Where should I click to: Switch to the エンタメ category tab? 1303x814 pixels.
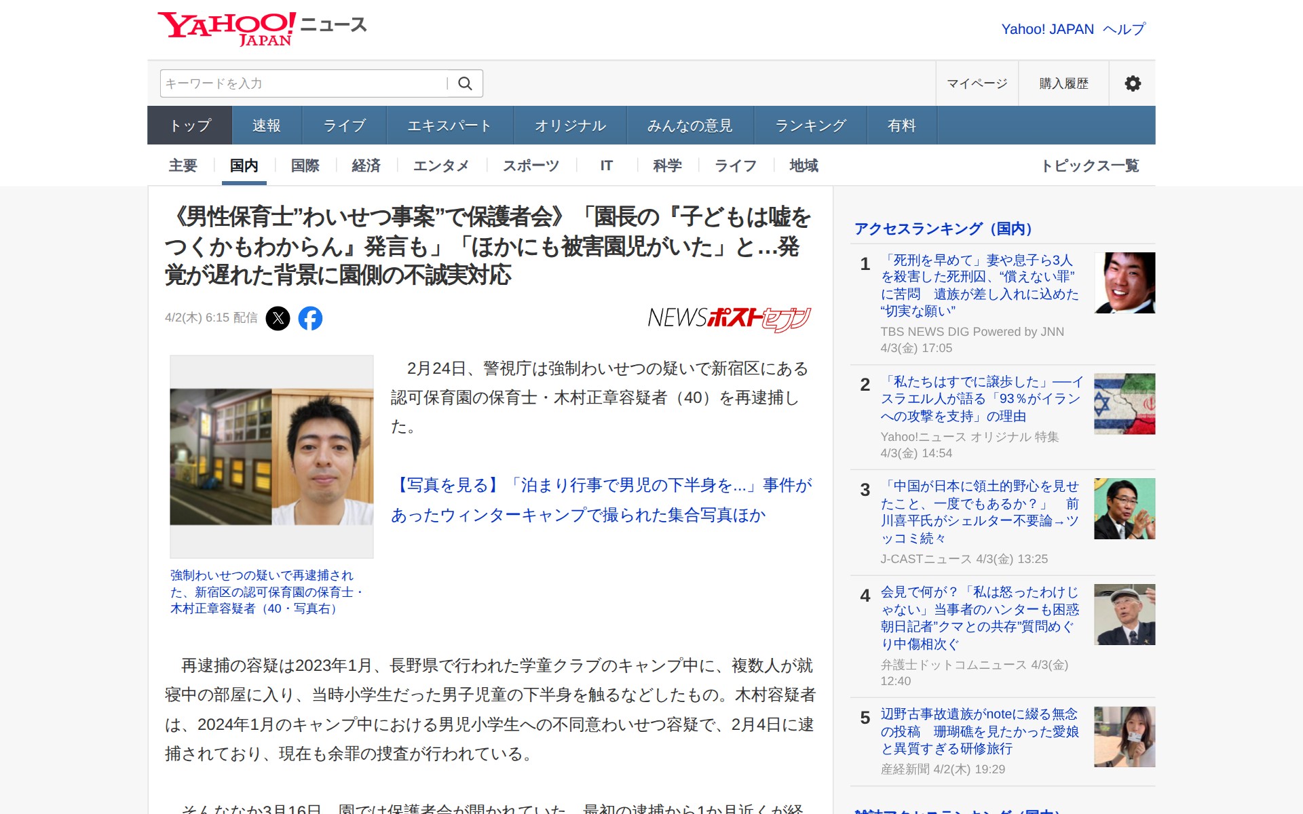440,166
